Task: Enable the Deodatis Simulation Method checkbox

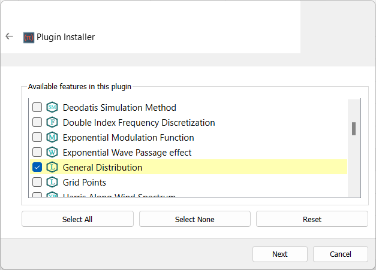Action: point(37,108)
